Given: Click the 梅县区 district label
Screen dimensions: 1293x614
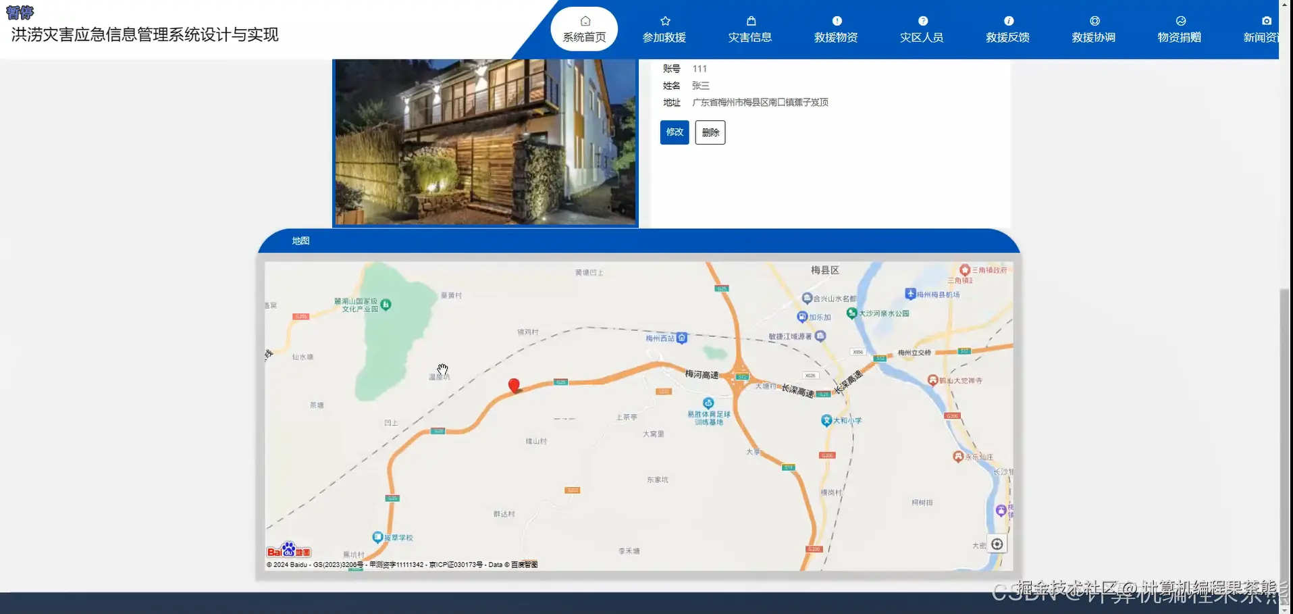Looking at the screenshot, I should (x=825, y=270).
